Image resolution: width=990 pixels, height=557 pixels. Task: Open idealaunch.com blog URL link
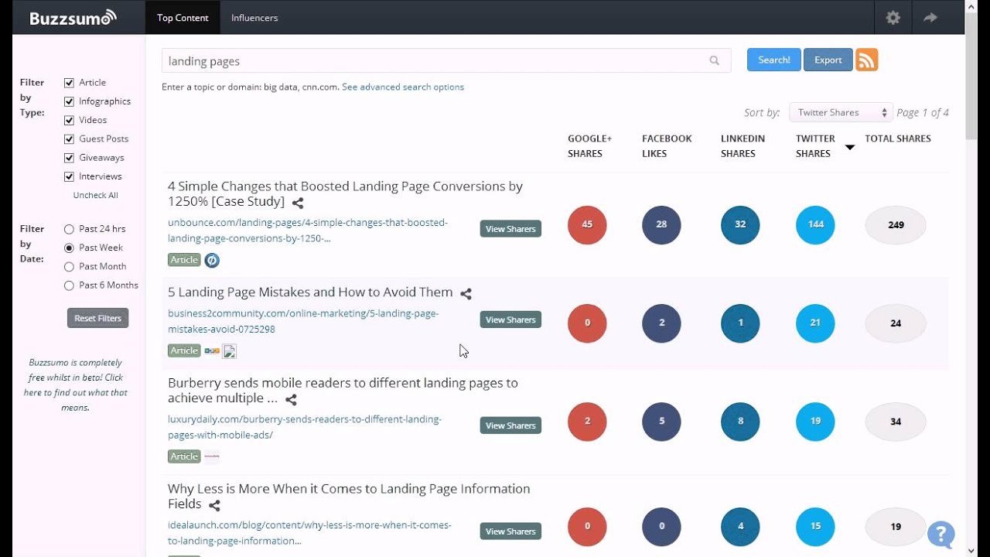tap(309, 533)
